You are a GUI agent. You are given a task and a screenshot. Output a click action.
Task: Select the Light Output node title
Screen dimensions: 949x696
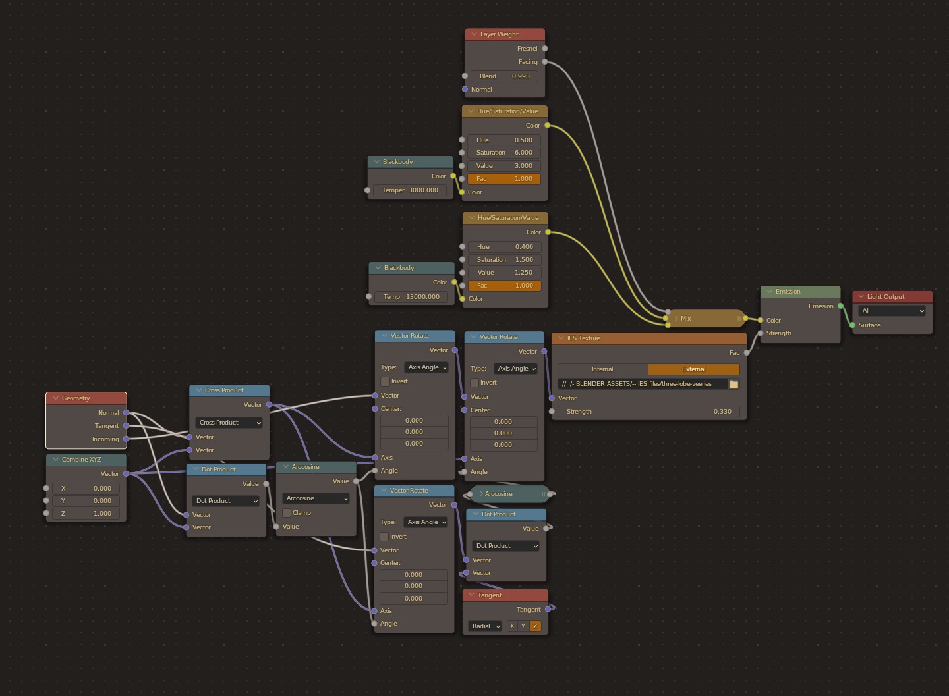pyautogui.click(x=886, y=297)
